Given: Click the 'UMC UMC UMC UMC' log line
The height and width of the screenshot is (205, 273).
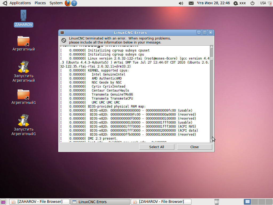Looking at the screenshot, I should pos(90,102).
